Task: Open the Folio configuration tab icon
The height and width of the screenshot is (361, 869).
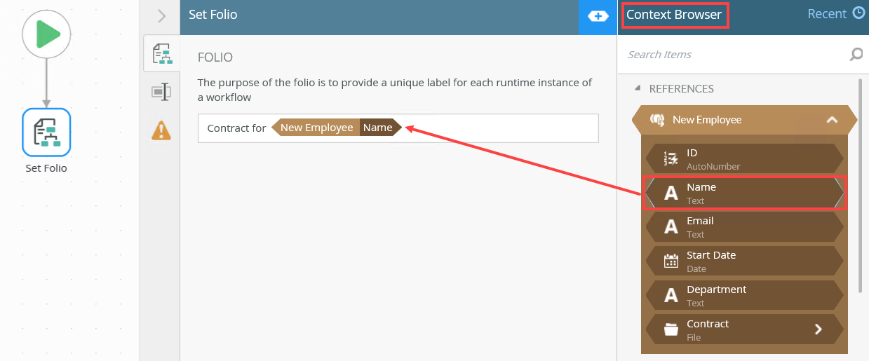Action: pyautogui.click(x=162, y=54)
